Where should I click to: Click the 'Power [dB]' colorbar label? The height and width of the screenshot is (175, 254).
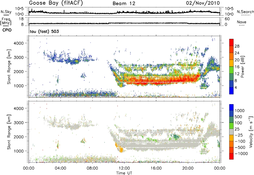(242, 67)
